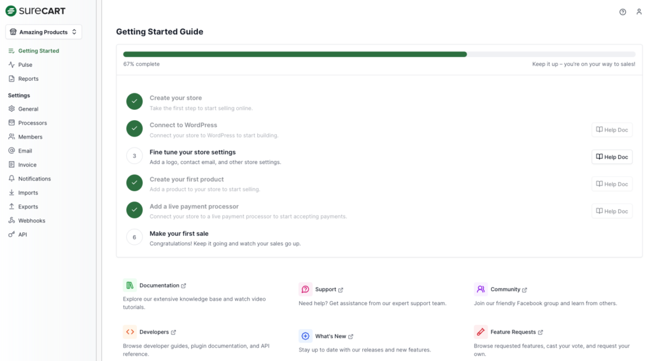Open the user account icon

click(x=639, y=12)
